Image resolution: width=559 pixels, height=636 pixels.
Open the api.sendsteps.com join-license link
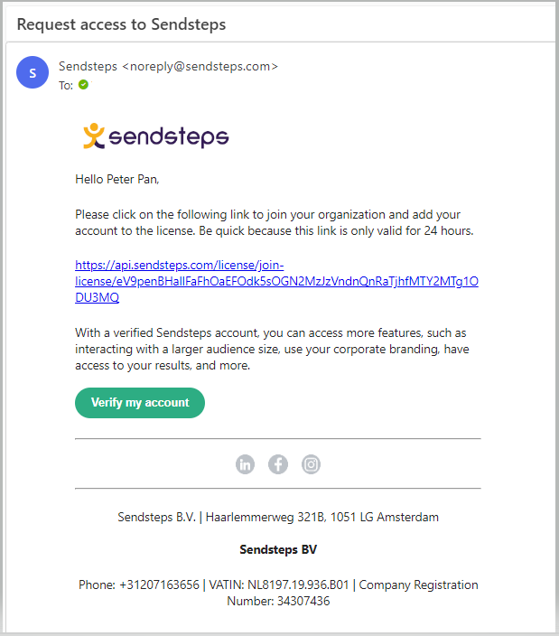coord(276,281)
